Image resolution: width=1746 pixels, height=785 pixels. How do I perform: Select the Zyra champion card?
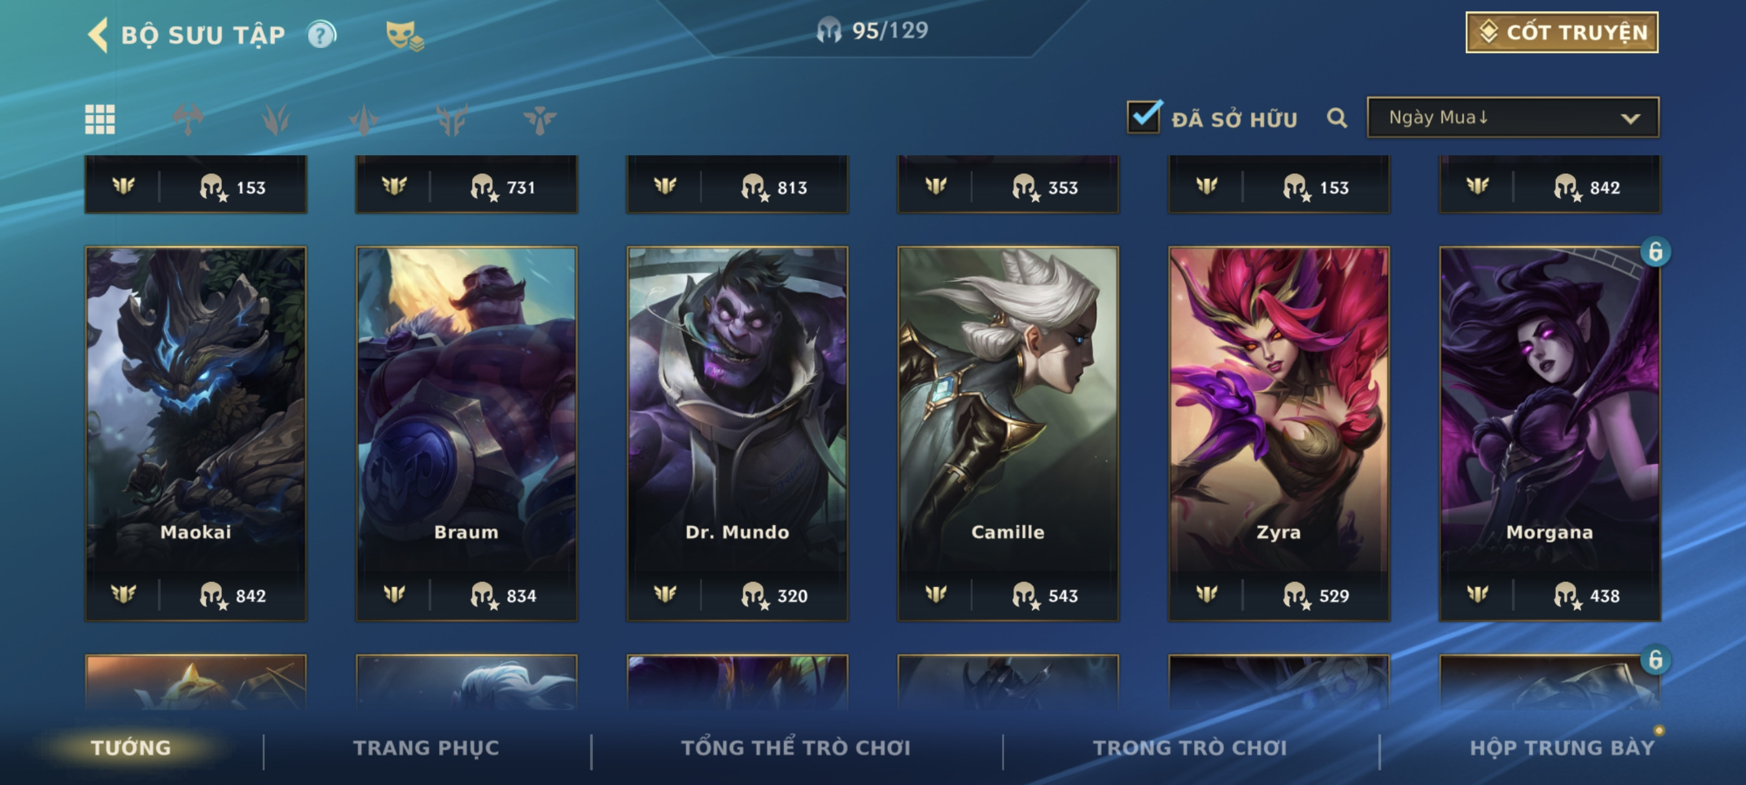(x=1278, y=434)
